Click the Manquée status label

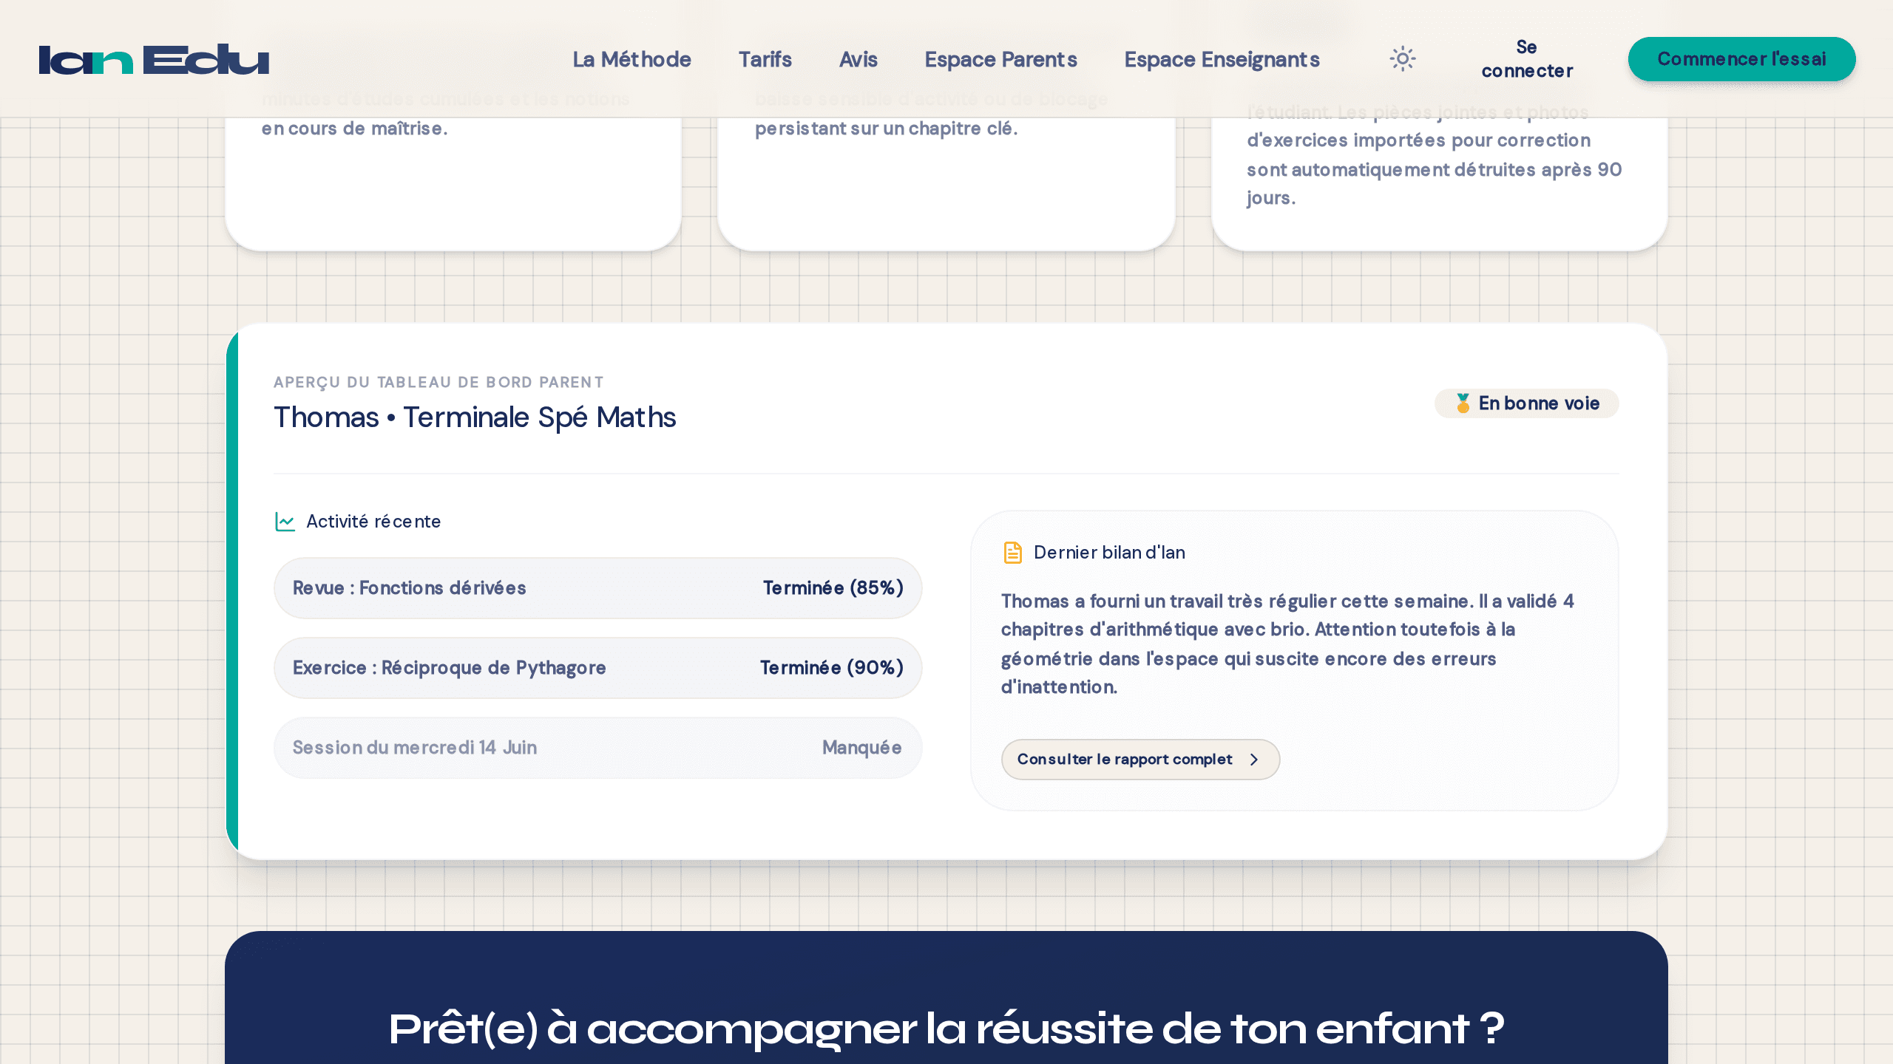click(861, 748)
